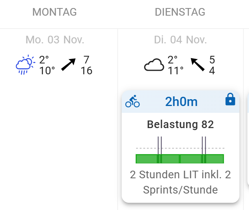Viewport: 249px width, 210px height.
Task: Open workout description 2 Stunden LIT
Action: [181, 182]
